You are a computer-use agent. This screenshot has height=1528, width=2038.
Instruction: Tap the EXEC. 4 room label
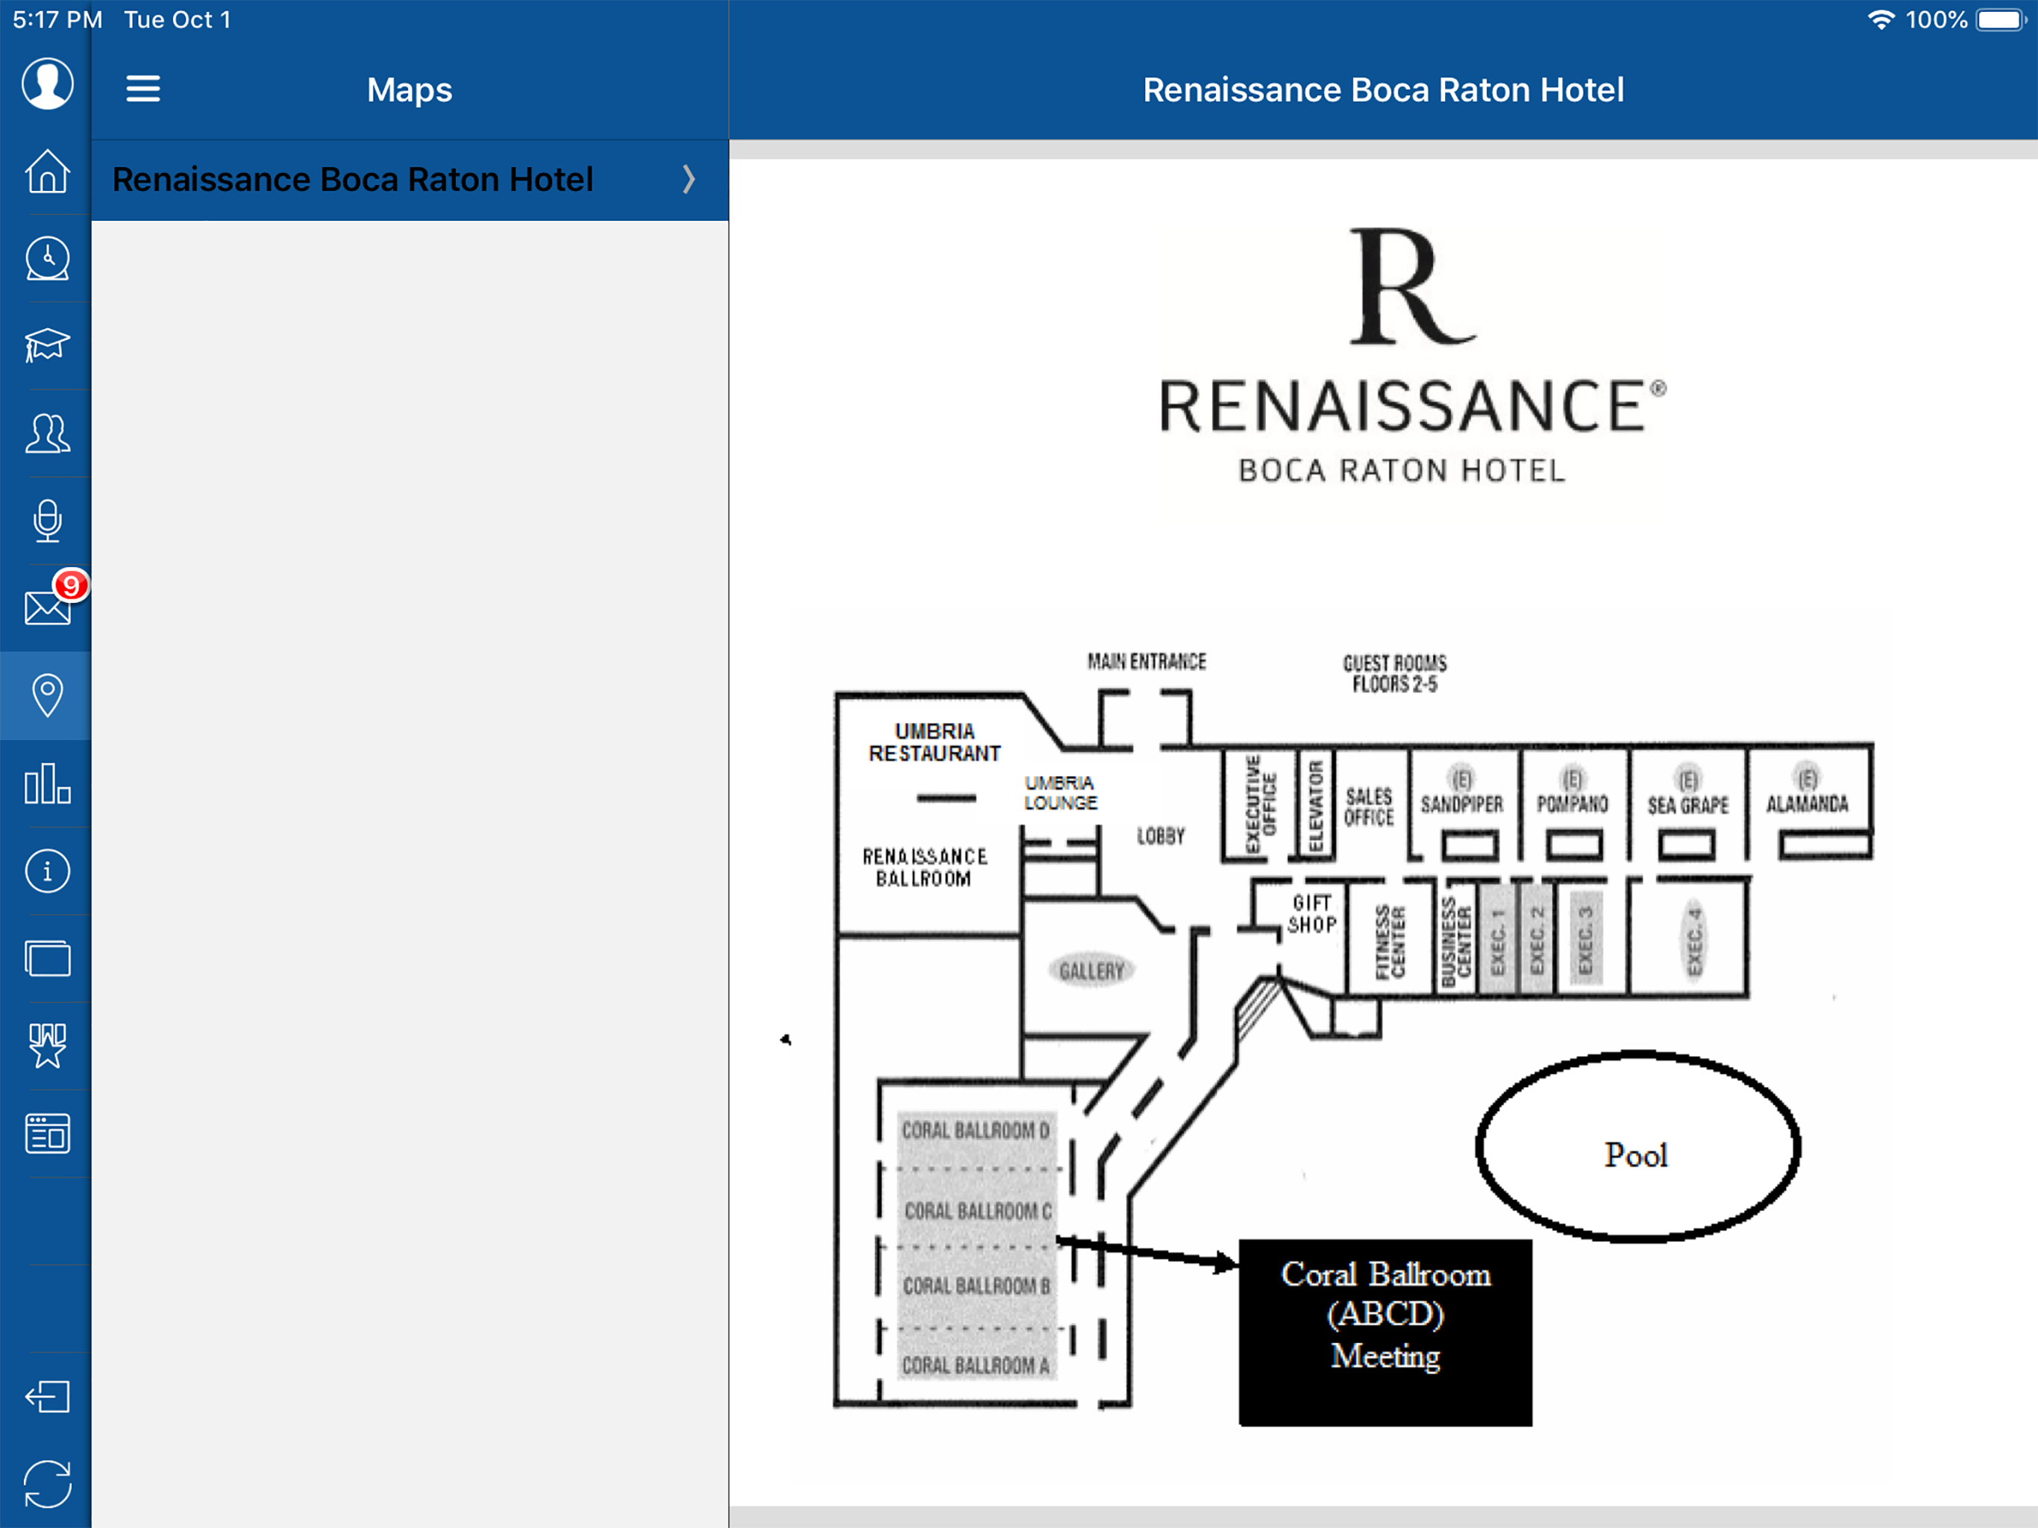(x=1693, y=939)
